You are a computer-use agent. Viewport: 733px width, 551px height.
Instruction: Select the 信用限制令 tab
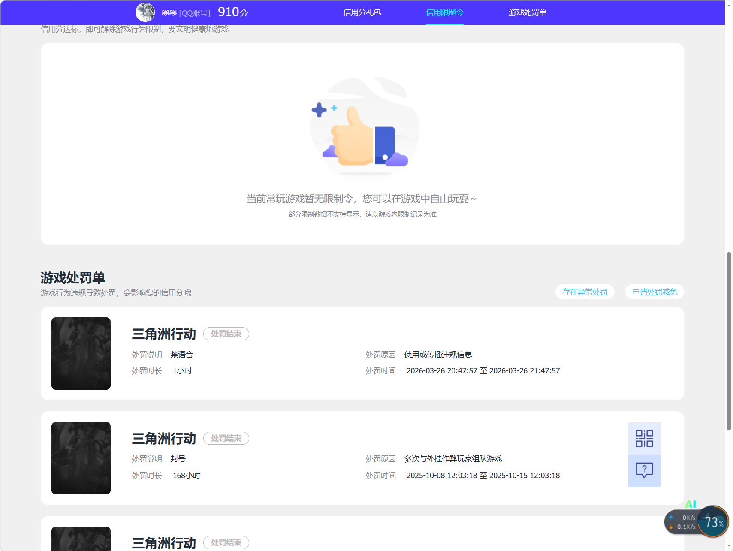(445, 12)
